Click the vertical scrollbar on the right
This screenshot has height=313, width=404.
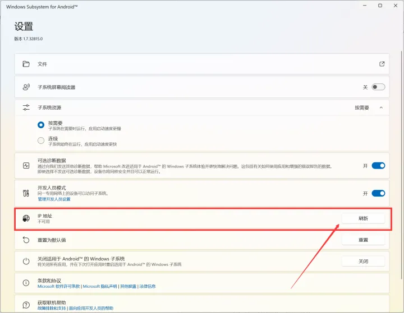tap(401, 165)
